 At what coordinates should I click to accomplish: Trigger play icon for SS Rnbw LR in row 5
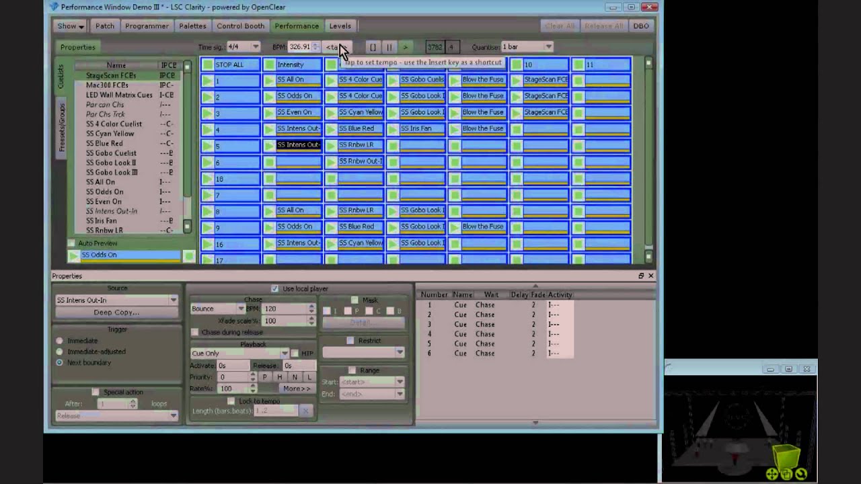tap(332, 146)
